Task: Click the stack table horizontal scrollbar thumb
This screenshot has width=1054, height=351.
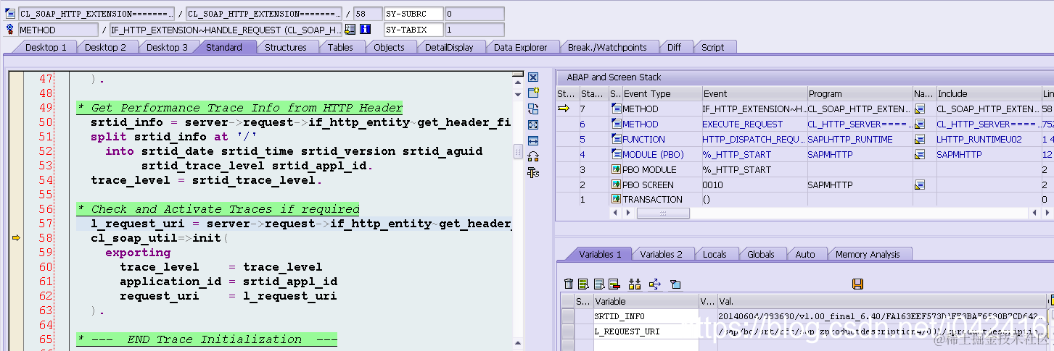Action: pos(662,213)
